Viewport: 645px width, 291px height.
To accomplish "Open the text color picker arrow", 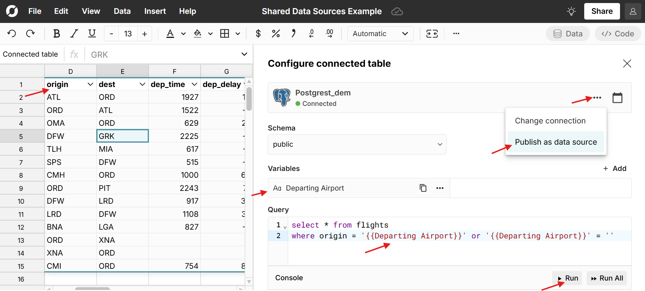I will click(183, 34).
